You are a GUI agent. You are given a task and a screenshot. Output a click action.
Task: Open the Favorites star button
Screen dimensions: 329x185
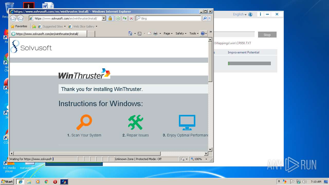click(19, 26)
